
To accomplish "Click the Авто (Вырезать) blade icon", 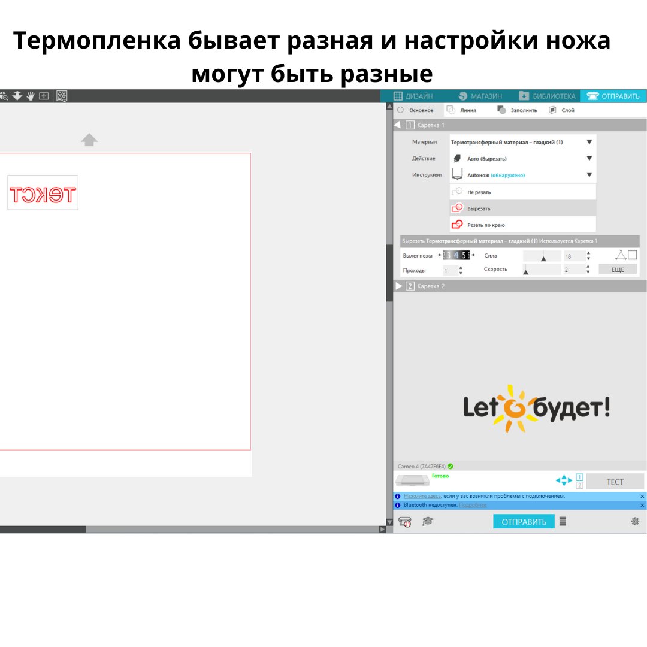I will click(457, 158).
